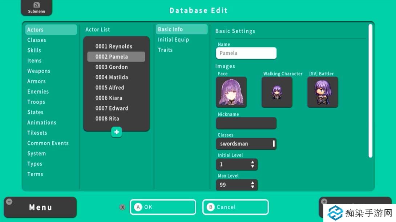Viewport: 396px width, 222px height.
Task: Click Pamela's Face portrait image
Action: 231,92
